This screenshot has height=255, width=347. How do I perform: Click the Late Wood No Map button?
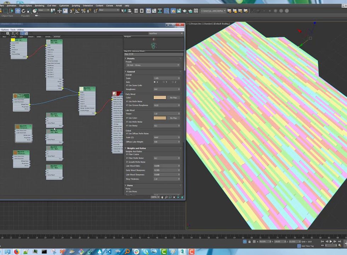[173, 118]
